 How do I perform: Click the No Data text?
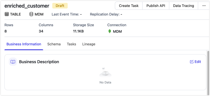tap(105, 82)
